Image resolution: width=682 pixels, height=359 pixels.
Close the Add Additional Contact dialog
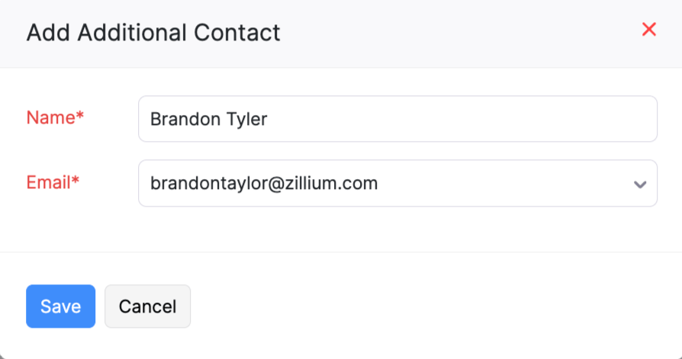click(x=649, y=30)
